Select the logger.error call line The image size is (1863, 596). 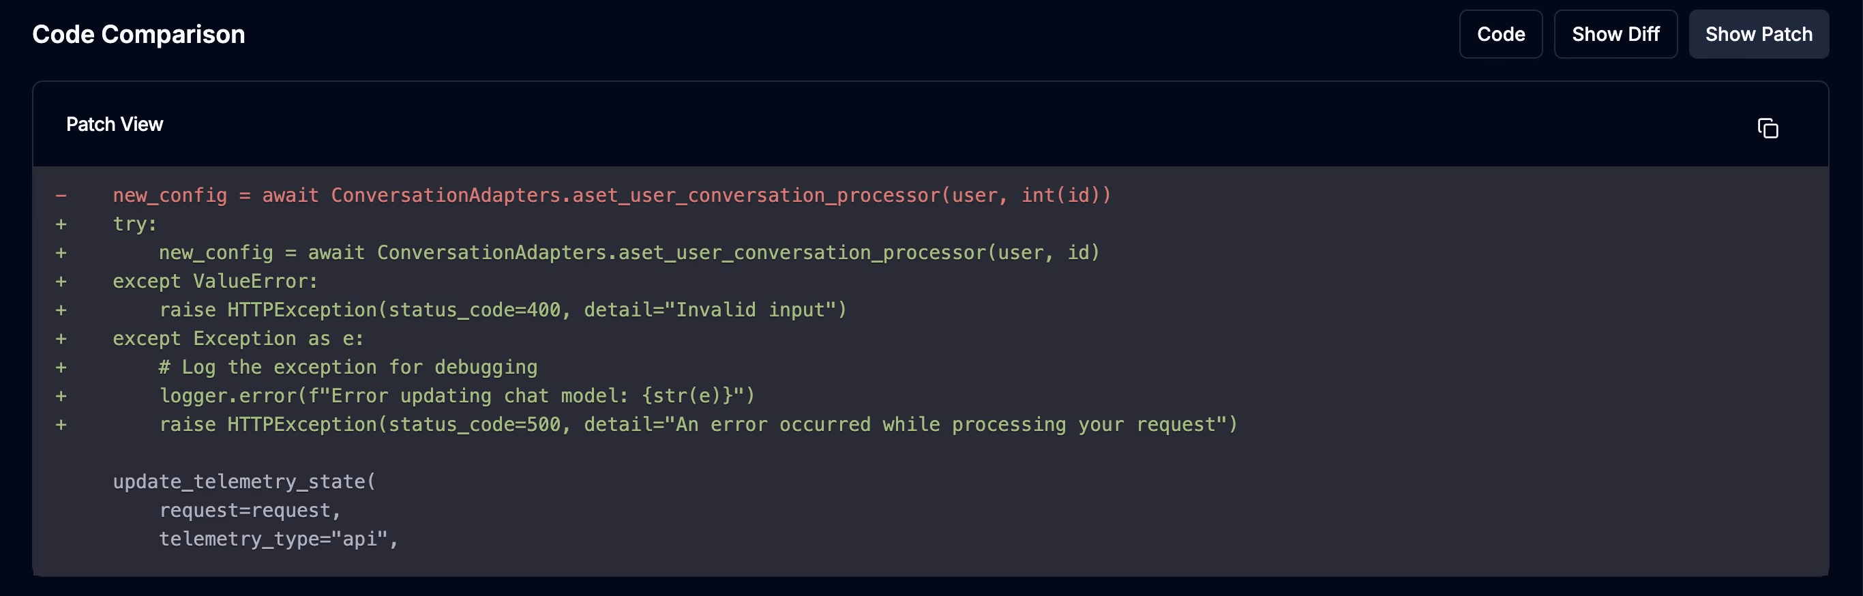click(x=456, y=396)
